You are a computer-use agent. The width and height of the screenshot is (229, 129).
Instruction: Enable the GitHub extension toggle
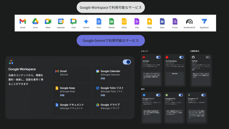[x=208, y=57]
